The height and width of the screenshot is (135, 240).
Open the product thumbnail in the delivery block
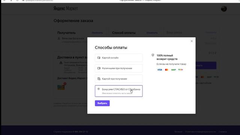click(x=61, y=87)
